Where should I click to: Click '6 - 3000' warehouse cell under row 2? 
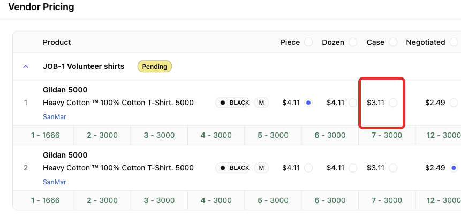point(330,200)
